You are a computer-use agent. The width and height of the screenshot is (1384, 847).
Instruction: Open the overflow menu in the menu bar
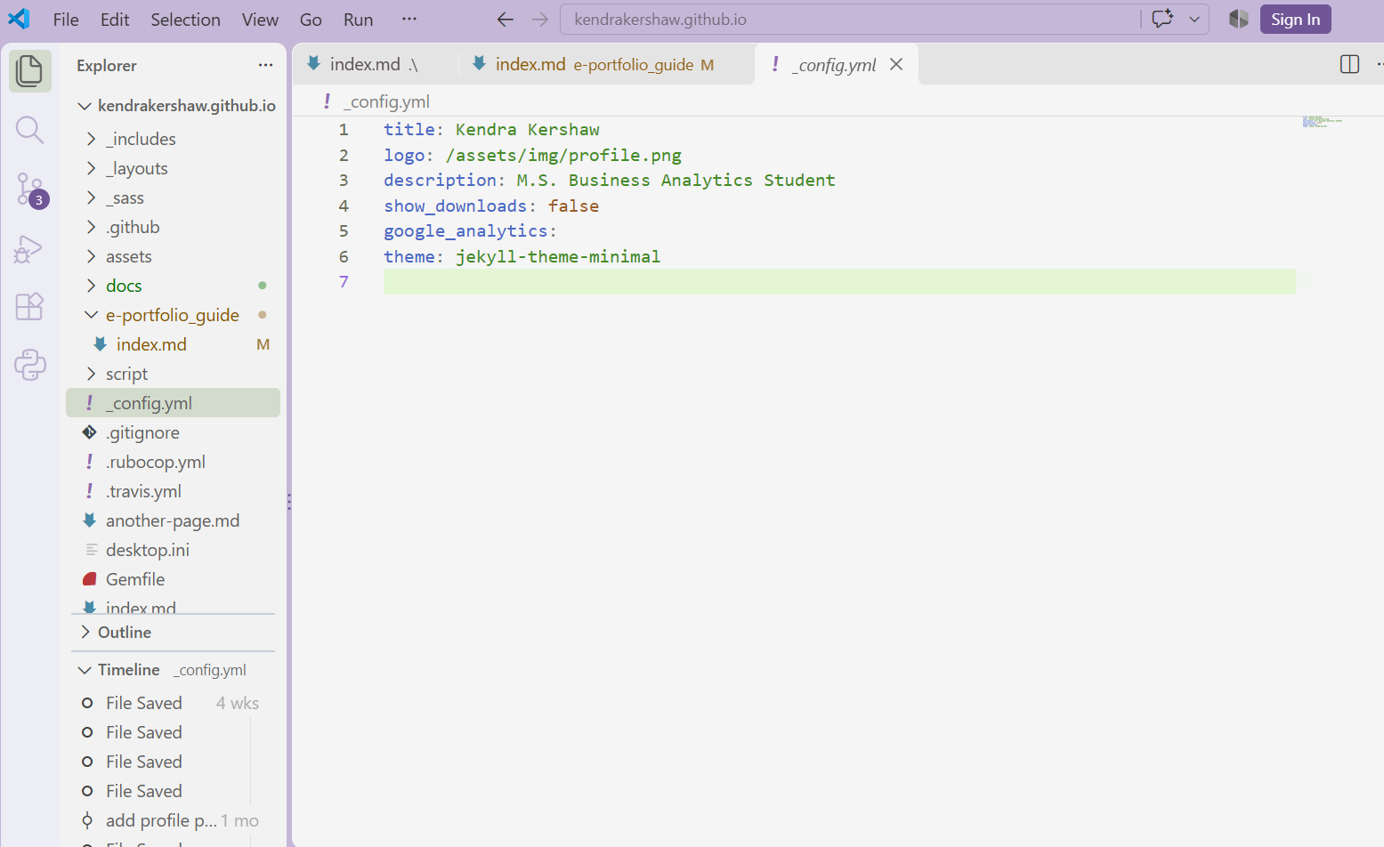409,19
